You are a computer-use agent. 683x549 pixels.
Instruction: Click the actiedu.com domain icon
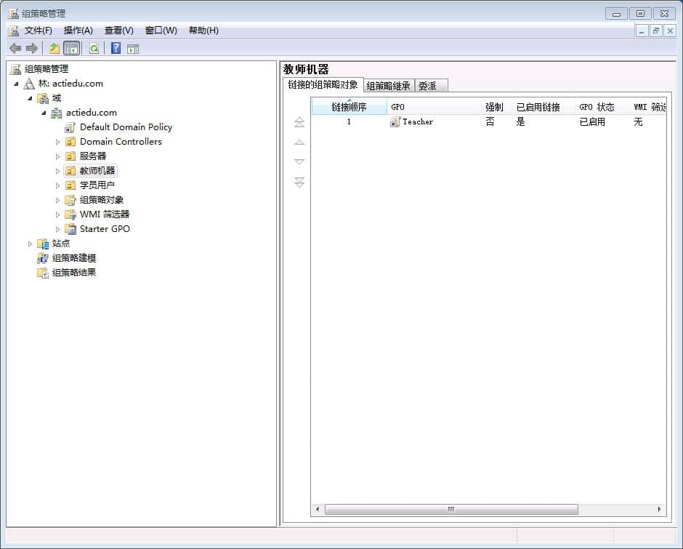pyautogui.click(x=57, y=113)
